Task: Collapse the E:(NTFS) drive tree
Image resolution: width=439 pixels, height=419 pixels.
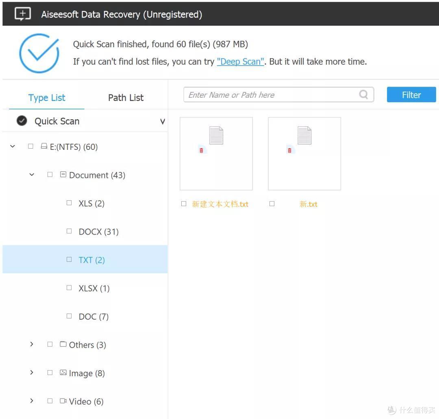Action: click(13, 146)
